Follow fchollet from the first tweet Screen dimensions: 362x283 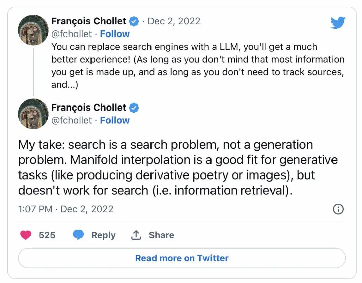click(115, 34)
